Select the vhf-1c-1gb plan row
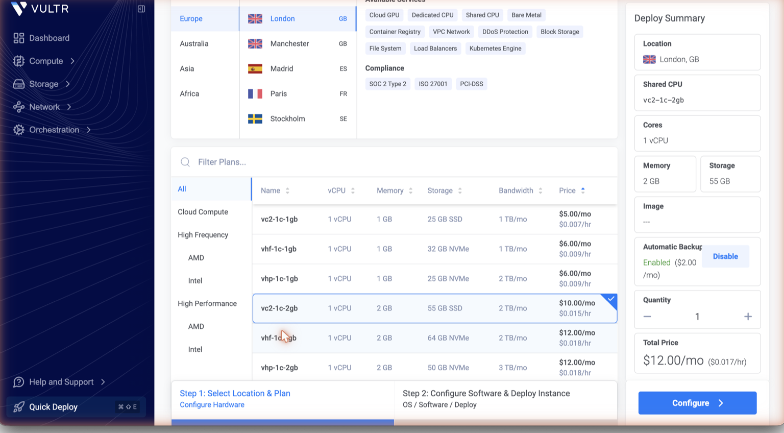The image size is (784, 433). click(435, 249)
